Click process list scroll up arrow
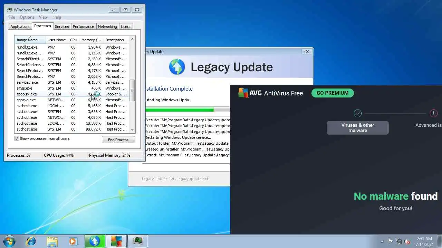The height and width of the screenshot is (248, 442). [132, 39]
